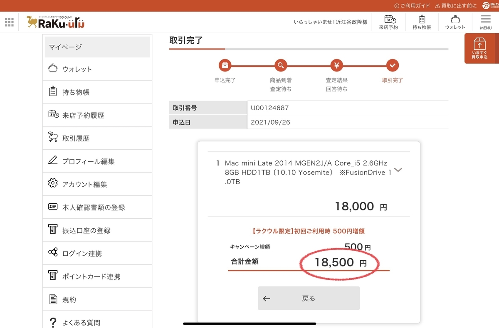499x328 pixels.
Task: Open the apps grid icon
Action: click(x=9, y=22)
